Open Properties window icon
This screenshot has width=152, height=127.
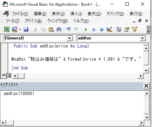coord(127,29)
